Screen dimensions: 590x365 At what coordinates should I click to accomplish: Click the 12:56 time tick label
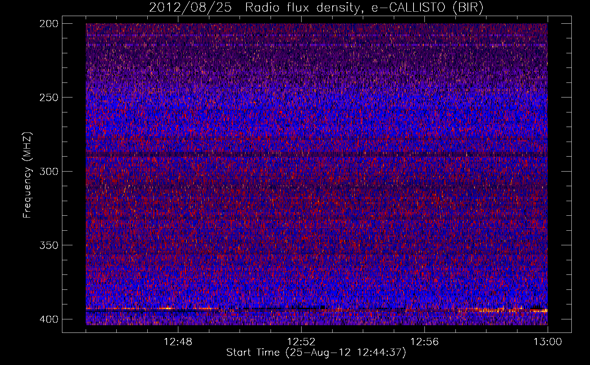click(x=424, y=342)
